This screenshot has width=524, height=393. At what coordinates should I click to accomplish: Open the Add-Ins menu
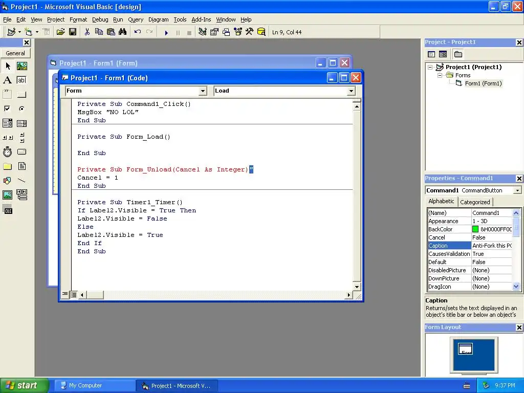click(x=201, y=19)
